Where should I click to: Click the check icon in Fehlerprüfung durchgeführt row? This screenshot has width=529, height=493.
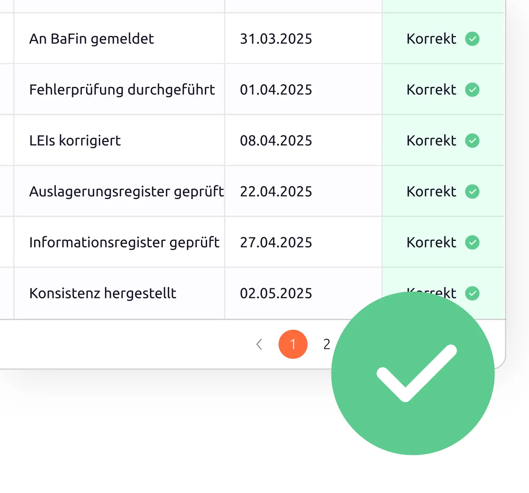coord(472,90)
